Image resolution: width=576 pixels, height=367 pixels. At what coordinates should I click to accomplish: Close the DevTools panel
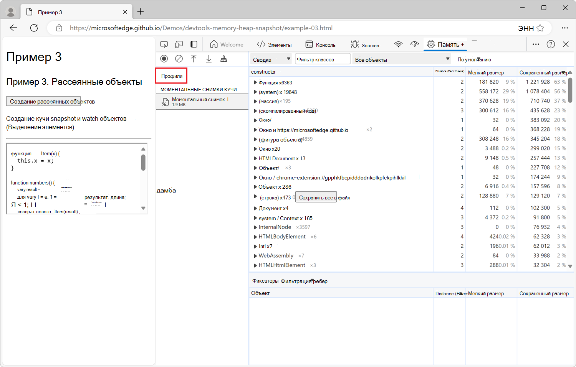[566, 44]
